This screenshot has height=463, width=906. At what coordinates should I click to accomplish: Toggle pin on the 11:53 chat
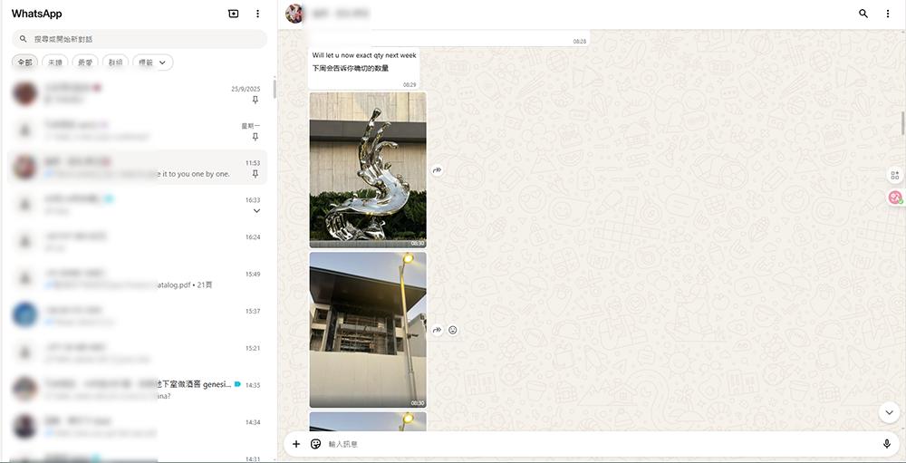[x=255, y=174]
